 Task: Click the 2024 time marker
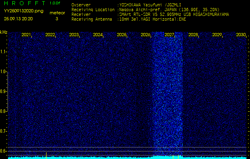coord(98,35)
